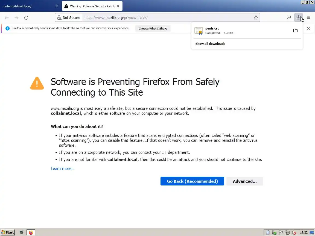315x236 pixels.
Task: Click the Downloads toolbar icon
Action: tap(298, 18)
